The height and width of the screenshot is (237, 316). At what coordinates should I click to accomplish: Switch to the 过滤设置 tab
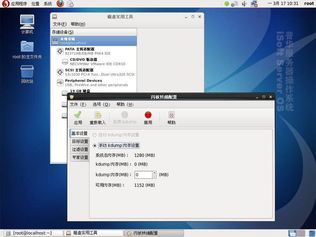pos(80,149)
